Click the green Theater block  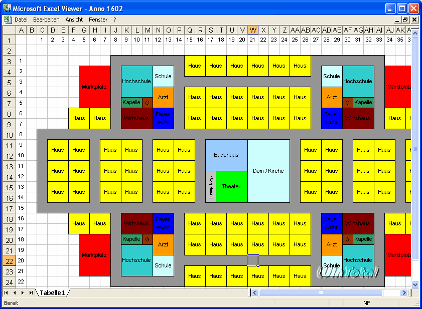(232, 186)
